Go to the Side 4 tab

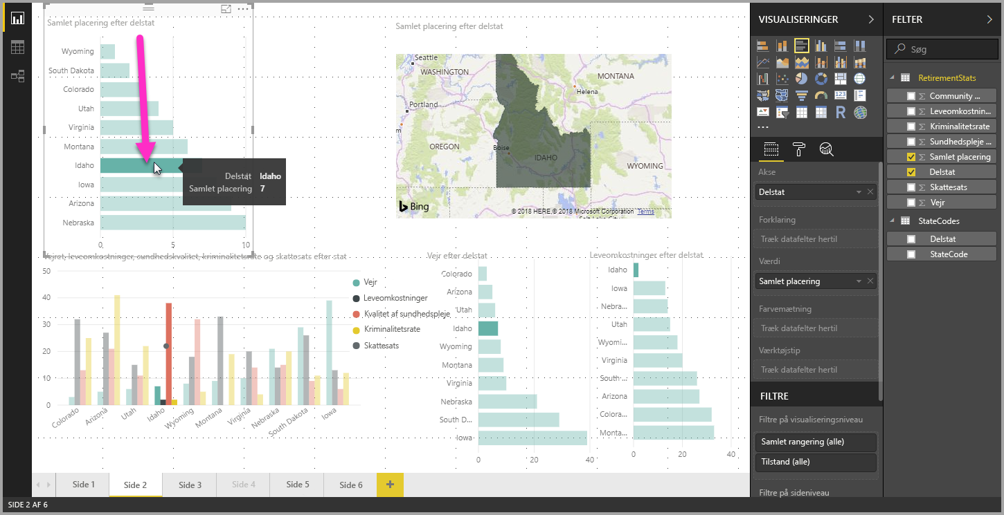(243, 485)
